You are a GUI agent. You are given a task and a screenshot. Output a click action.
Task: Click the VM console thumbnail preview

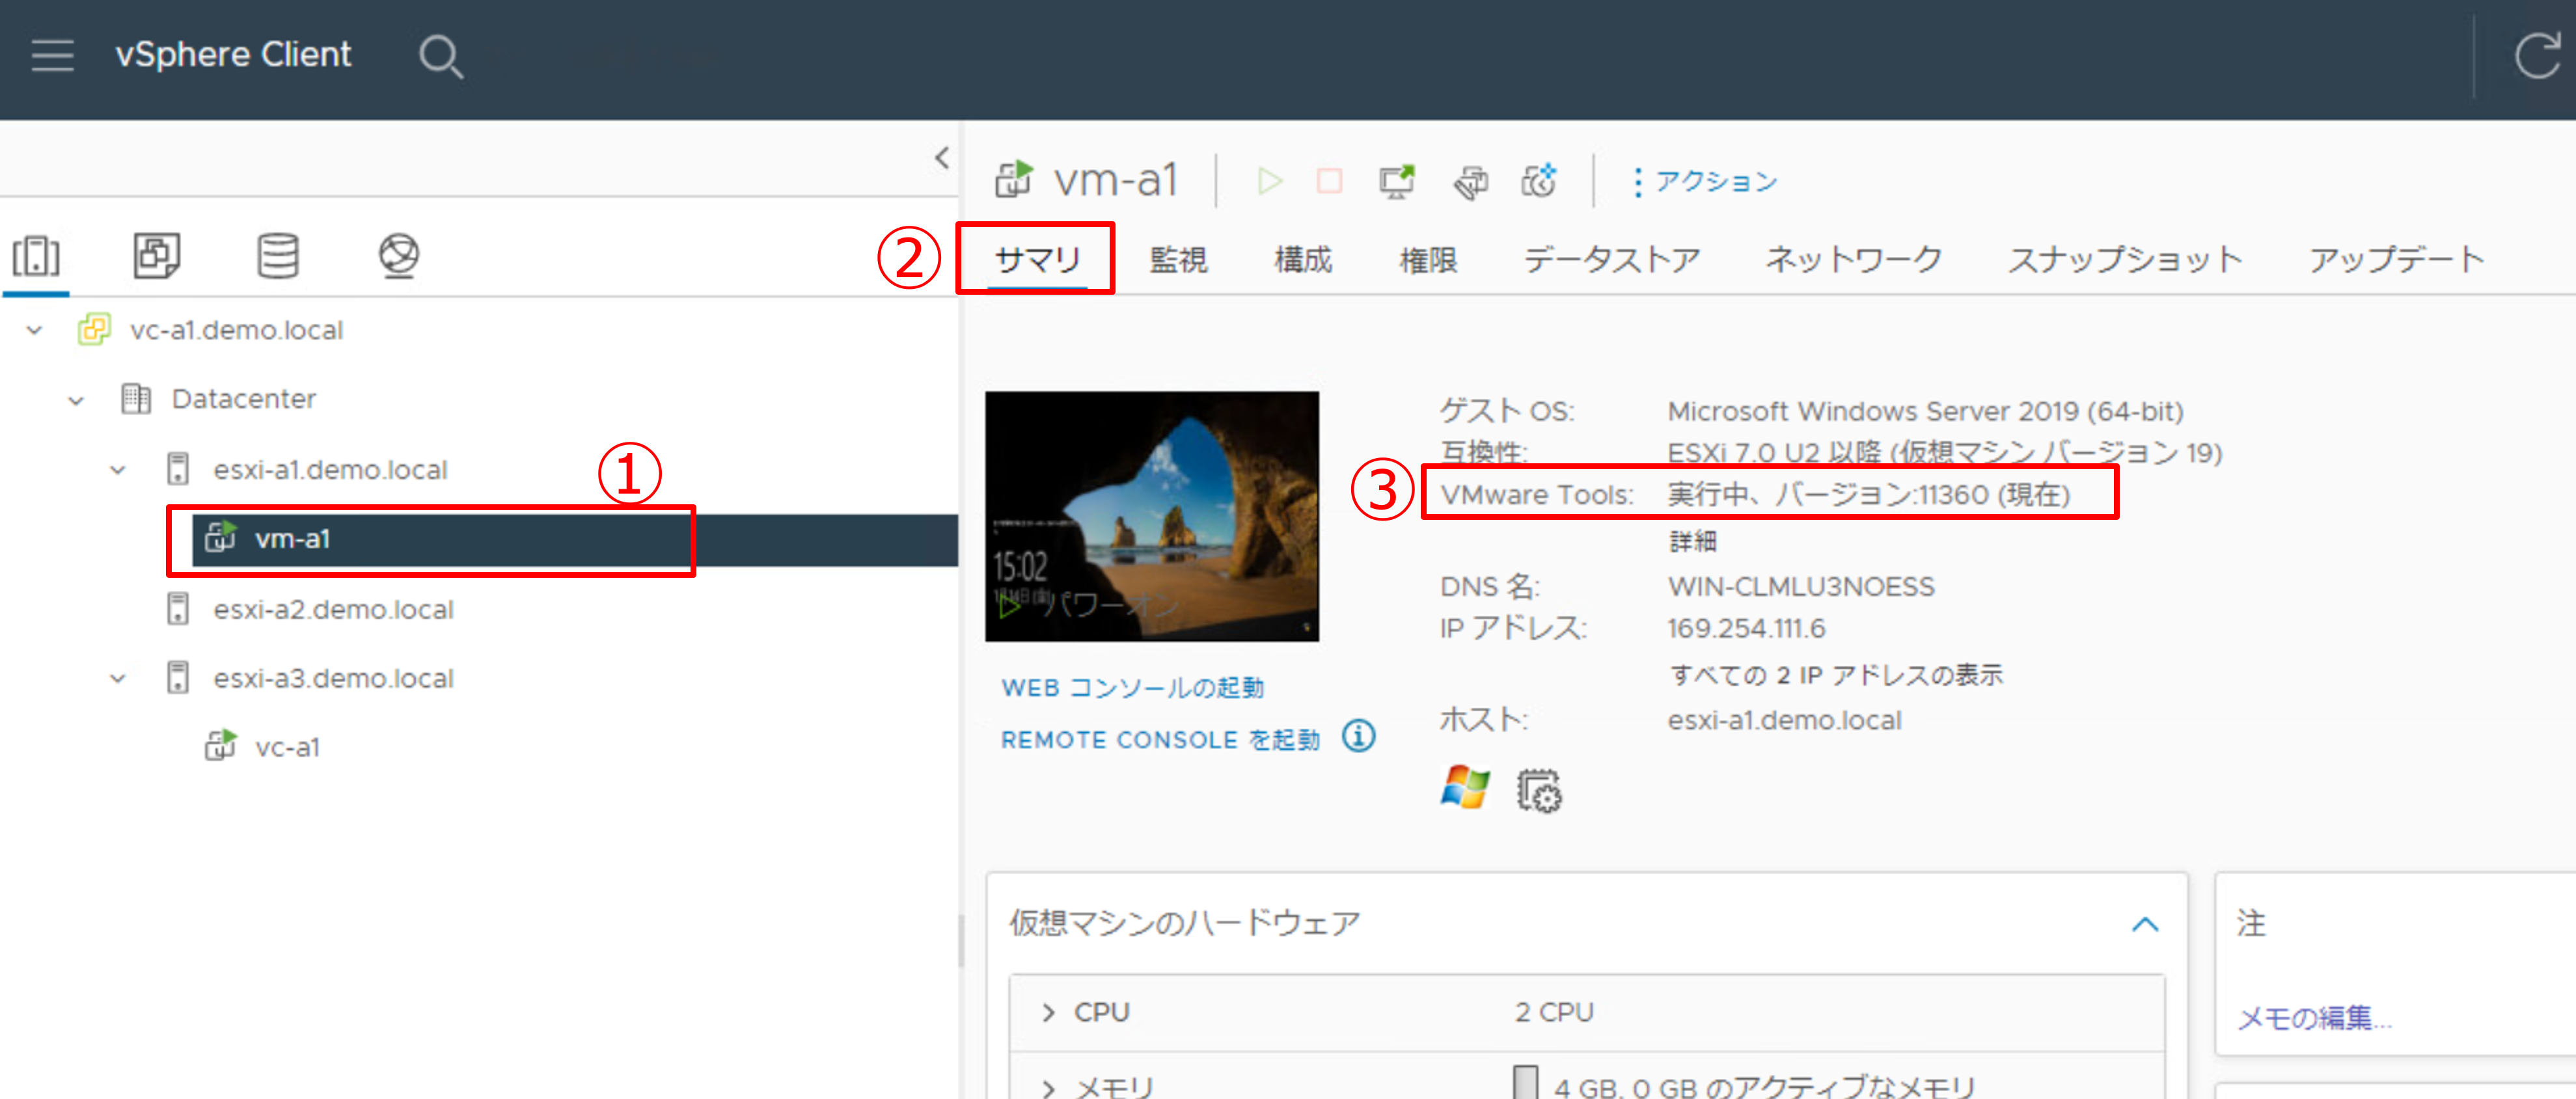click(1152, 516)
